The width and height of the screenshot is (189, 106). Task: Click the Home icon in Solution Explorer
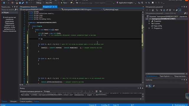(153, 10)
